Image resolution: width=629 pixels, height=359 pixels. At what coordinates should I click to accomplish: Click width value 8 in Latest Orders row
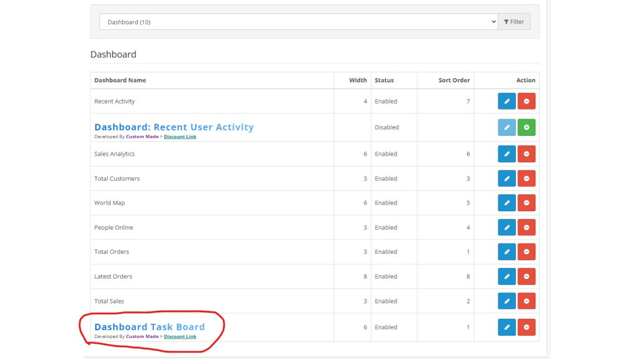pos(365,276)
